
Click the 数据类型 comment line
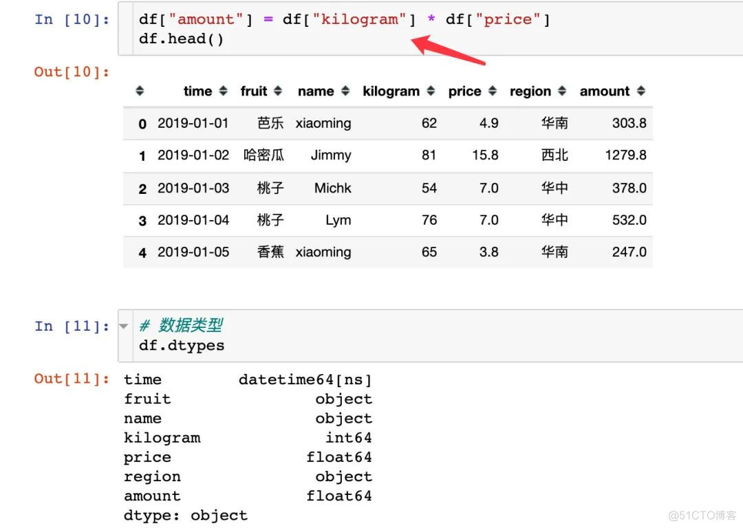point(181,325)
